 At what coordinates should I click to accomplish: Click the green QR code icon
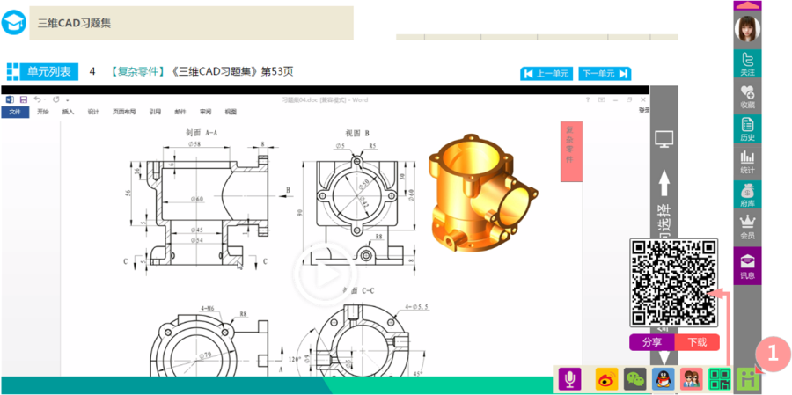tap(720, 379)
